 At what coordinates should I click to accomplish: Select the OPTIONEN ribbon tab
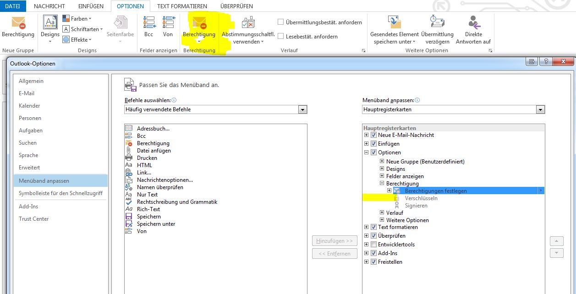pyautogui.click(x=130, y=6)
